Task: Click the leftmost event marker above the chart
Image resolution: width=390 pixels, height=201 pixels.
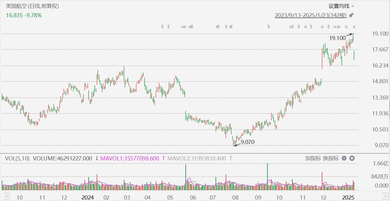Action: 162,27
